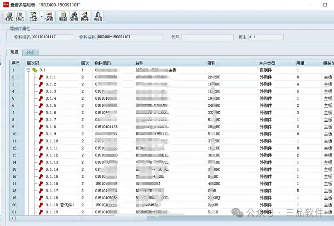Click the 查找 (Find) binoculars icon
334x226 pixels.
[x=74, y=17]
